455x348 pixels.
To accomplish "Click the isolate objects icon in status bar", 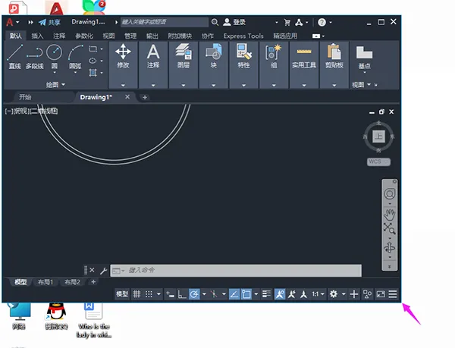I will point(367,294).
